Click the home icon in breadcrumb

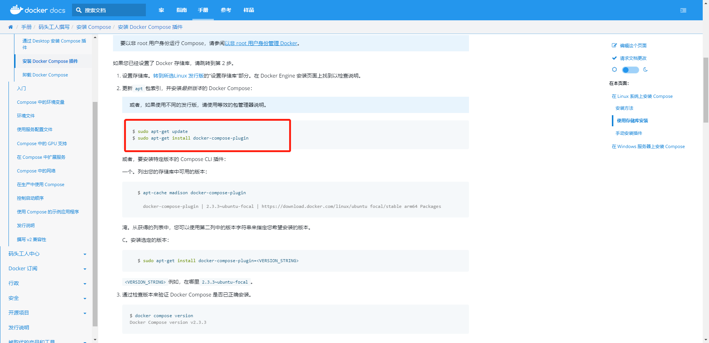(10, 27)
